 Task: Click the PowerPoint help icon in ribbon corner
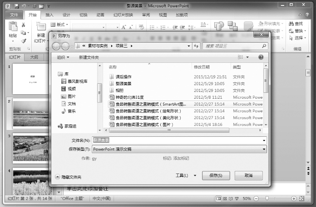[x=307, y=14]
